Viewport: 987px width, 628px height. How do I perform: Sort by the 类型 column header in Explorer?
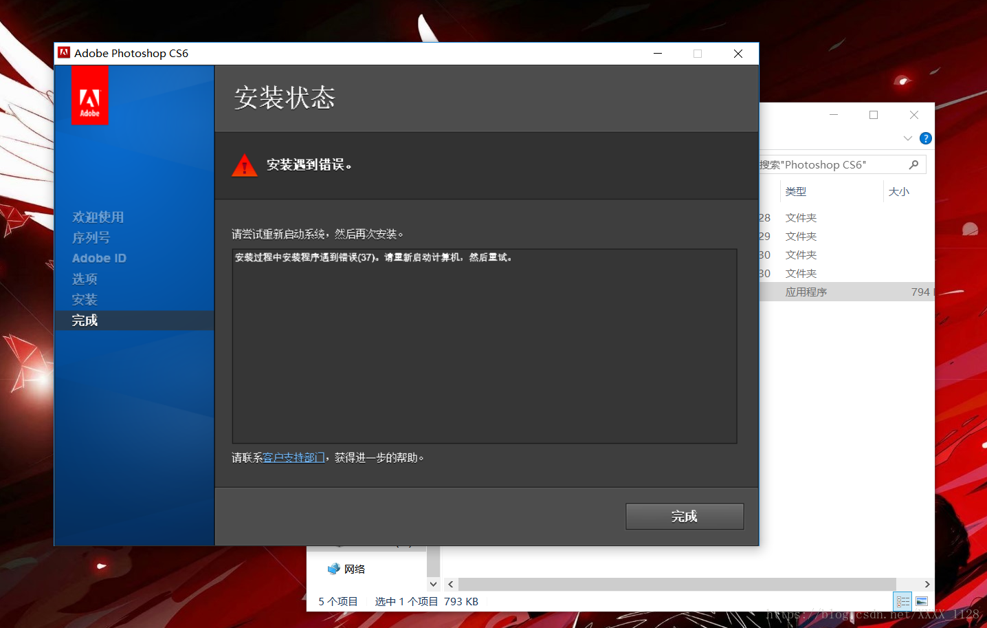pos(796,192)
